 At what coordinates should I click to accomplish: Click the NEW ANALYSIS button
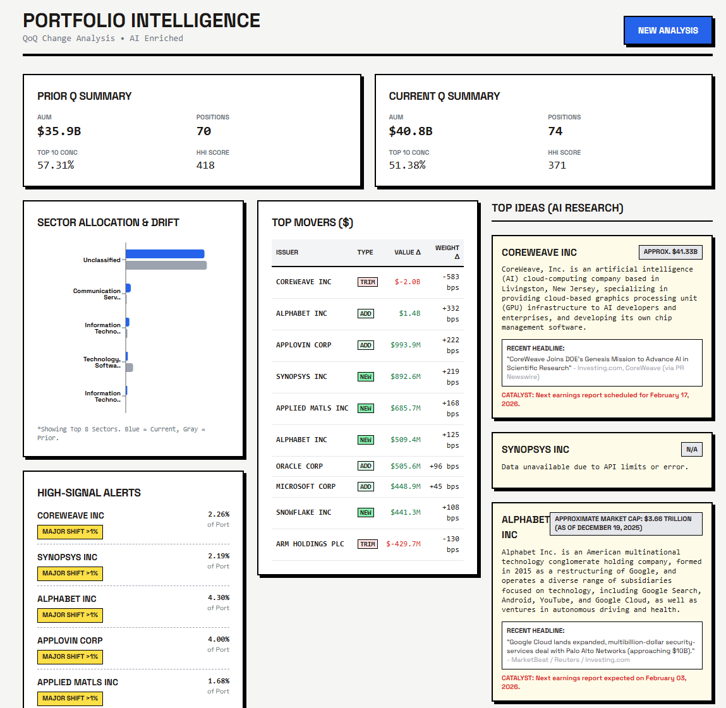click(668, 30)
